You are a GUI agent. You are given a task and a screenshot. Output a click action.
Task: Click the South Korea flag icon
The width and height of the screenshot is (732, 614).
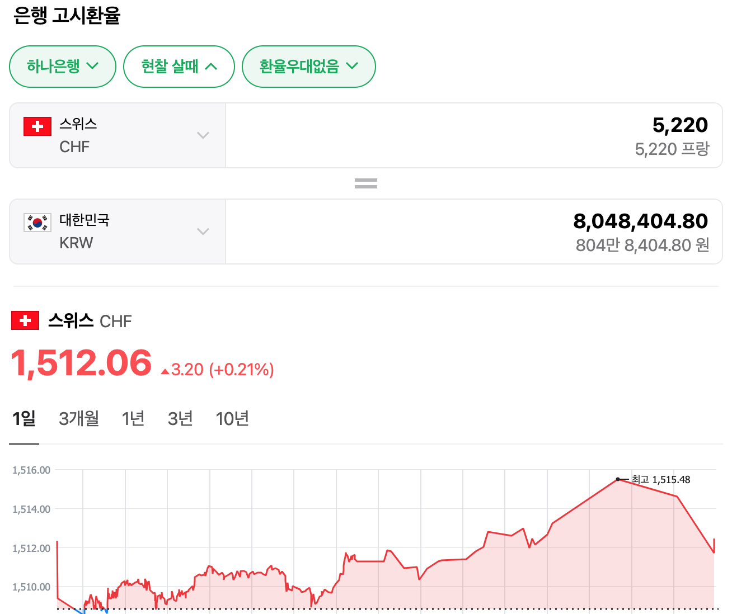point(37,223)
